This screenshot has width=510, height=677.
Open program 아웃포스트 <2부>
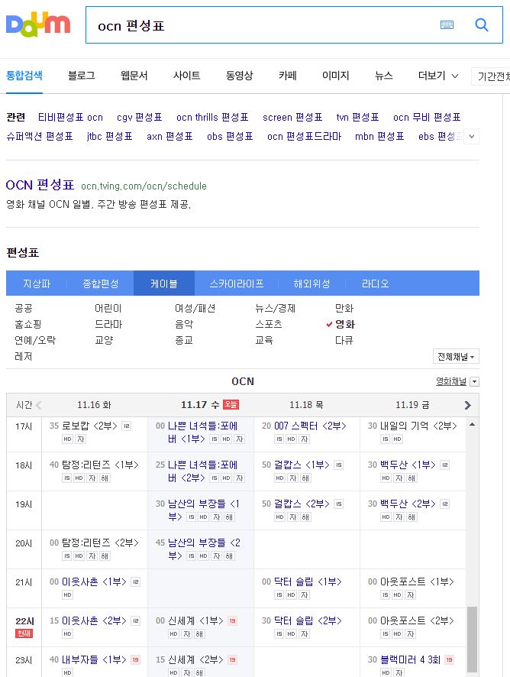coord(417,620)
